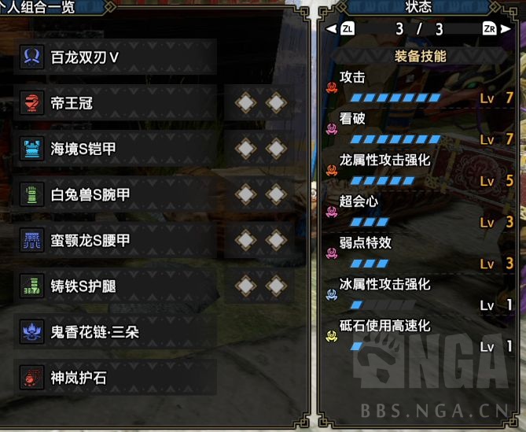
Task: Click the red talisman icon for 神岚护石
Action: pyautogui.click(x=32, y=378)
